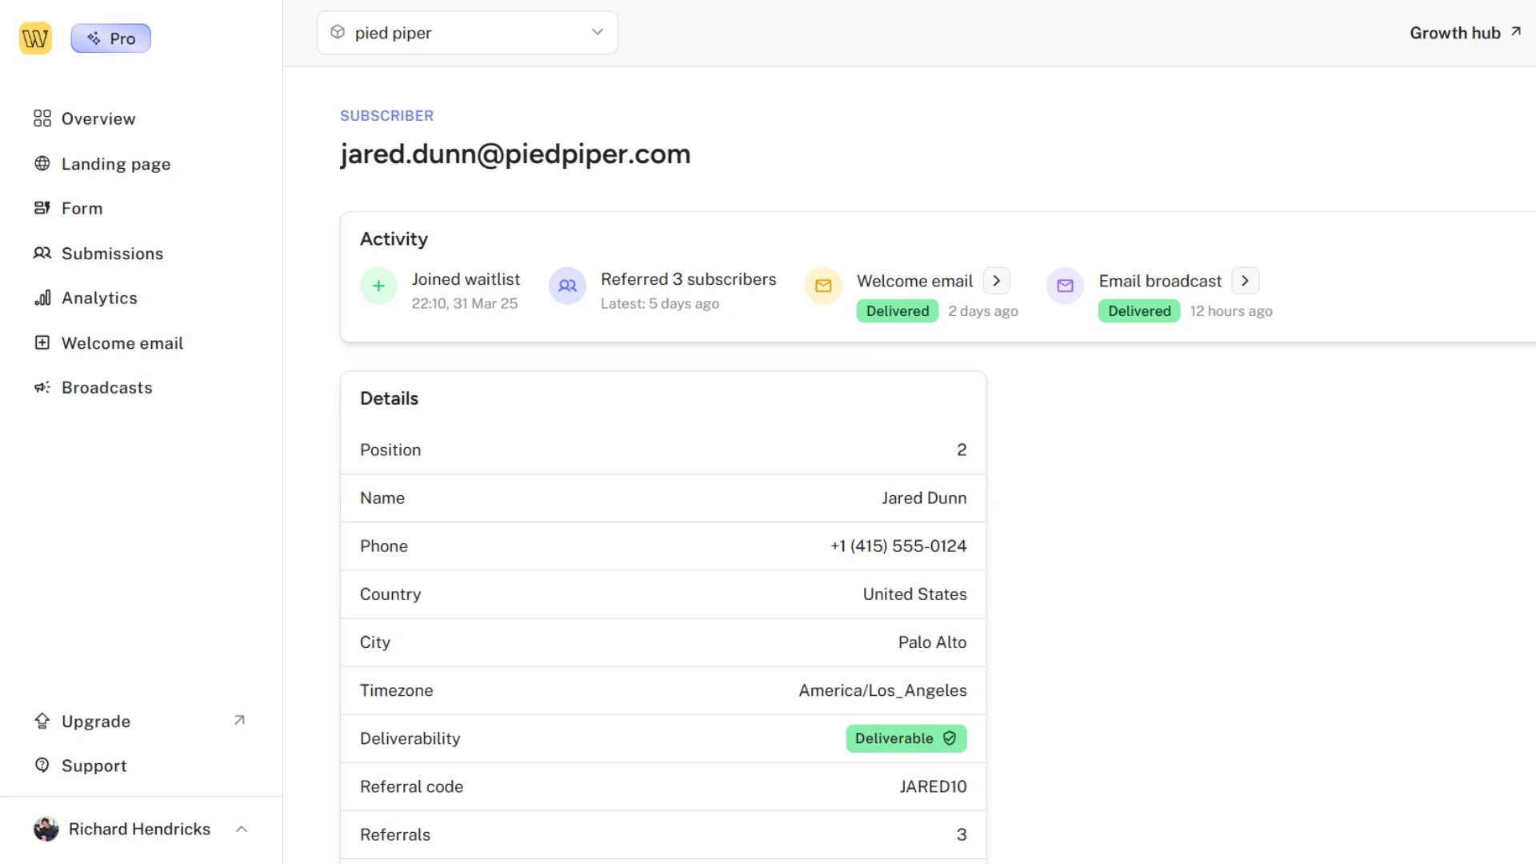The width and height of the screenshot is (1536, 864).
Task: Collapse the Richard Hendricks account menu
Action: pyautogui.click(x=242, y=829)
